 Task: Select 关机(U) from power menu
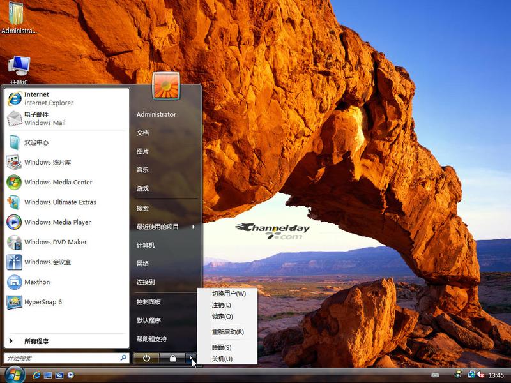click(x=229, y=359)
